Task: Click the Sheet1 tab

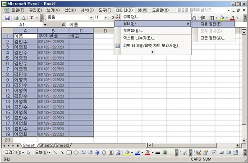Action: pyautogui.click(x=29, y=145)
